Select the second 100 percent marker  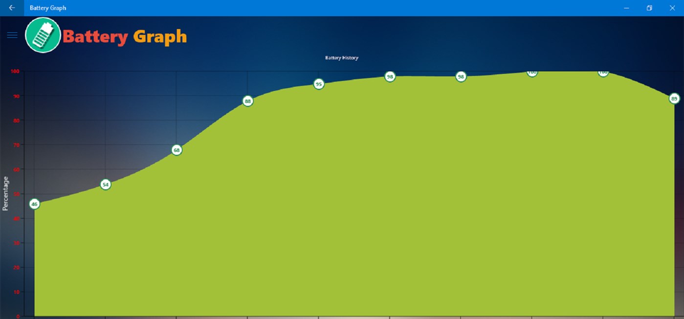(602, 72)
